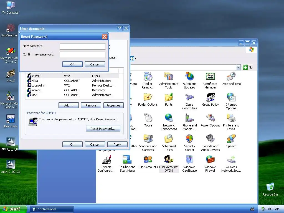Click Cancel in User Accounts dialog

[95, 144]
